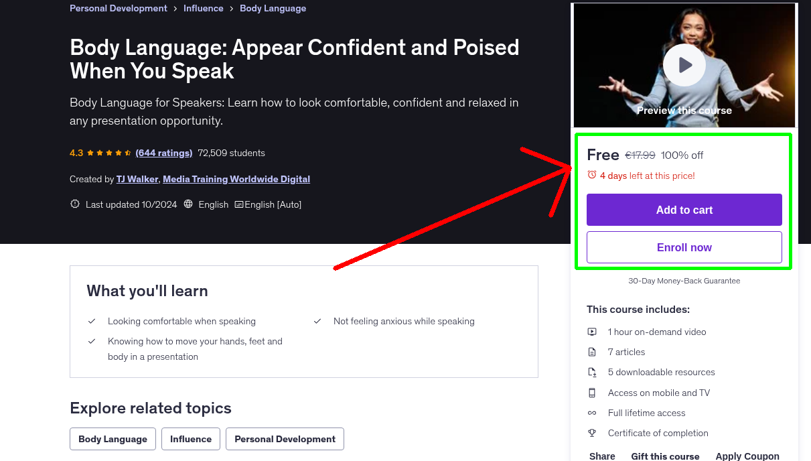The height and width of the screenshot is (461, 811).
Task: Open the 644 ratings link
Action: pos(163,153)
